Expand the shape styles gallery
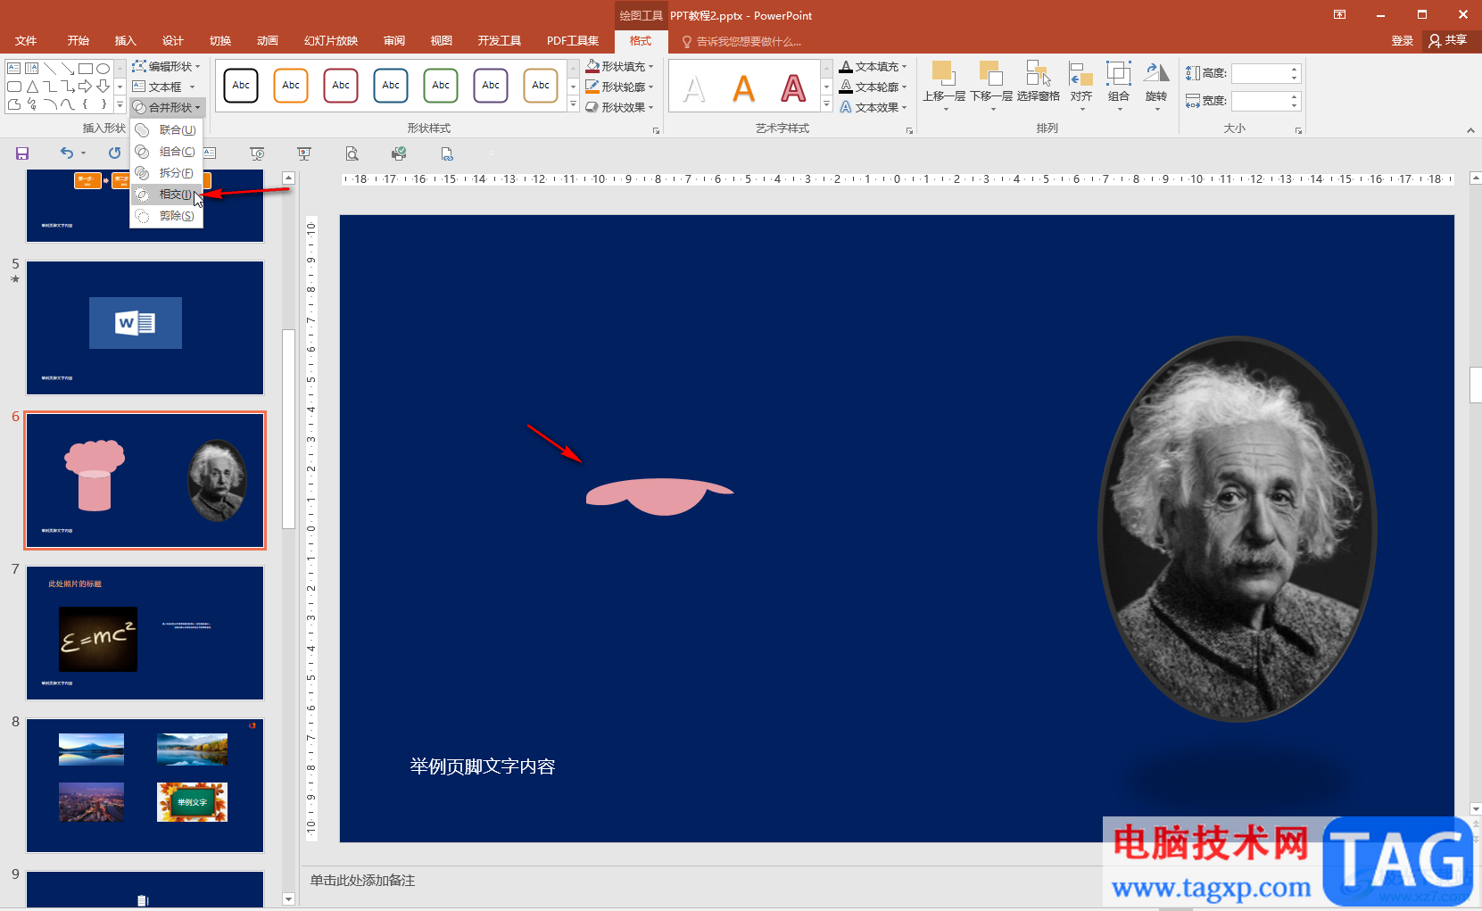Screen dimensions: 1482x911 (573, 105)
